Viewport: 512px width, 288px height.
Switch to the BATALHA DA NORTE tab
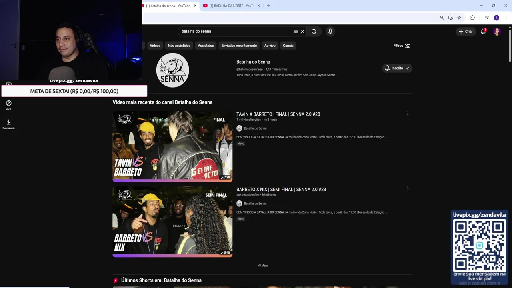tap(231, 6)
